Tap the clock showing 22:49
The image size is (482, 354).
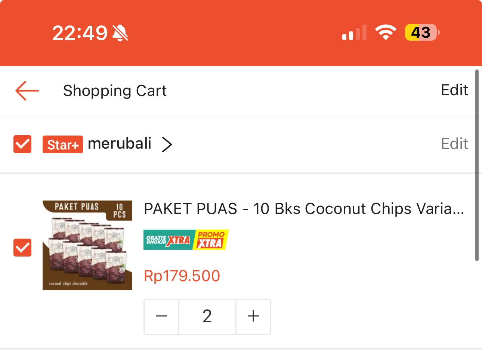tap(78, 33)
